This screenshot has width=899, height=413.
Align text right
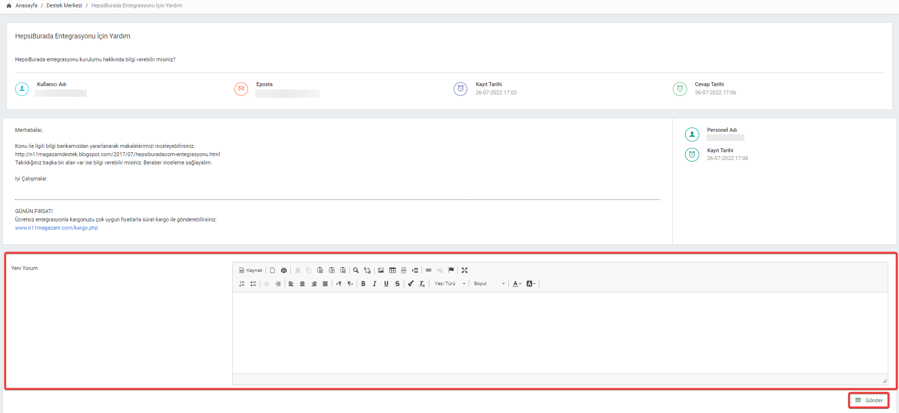tap(314, 284)
